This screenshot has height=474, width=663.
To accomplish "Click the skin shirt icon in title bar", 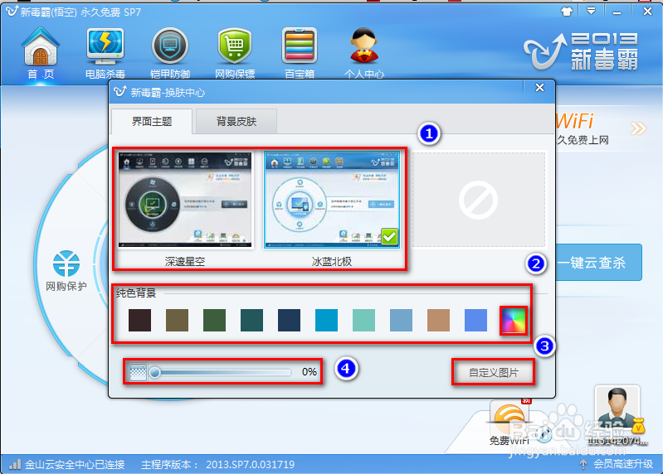I will pyautogui.click(x=567, y=12).
